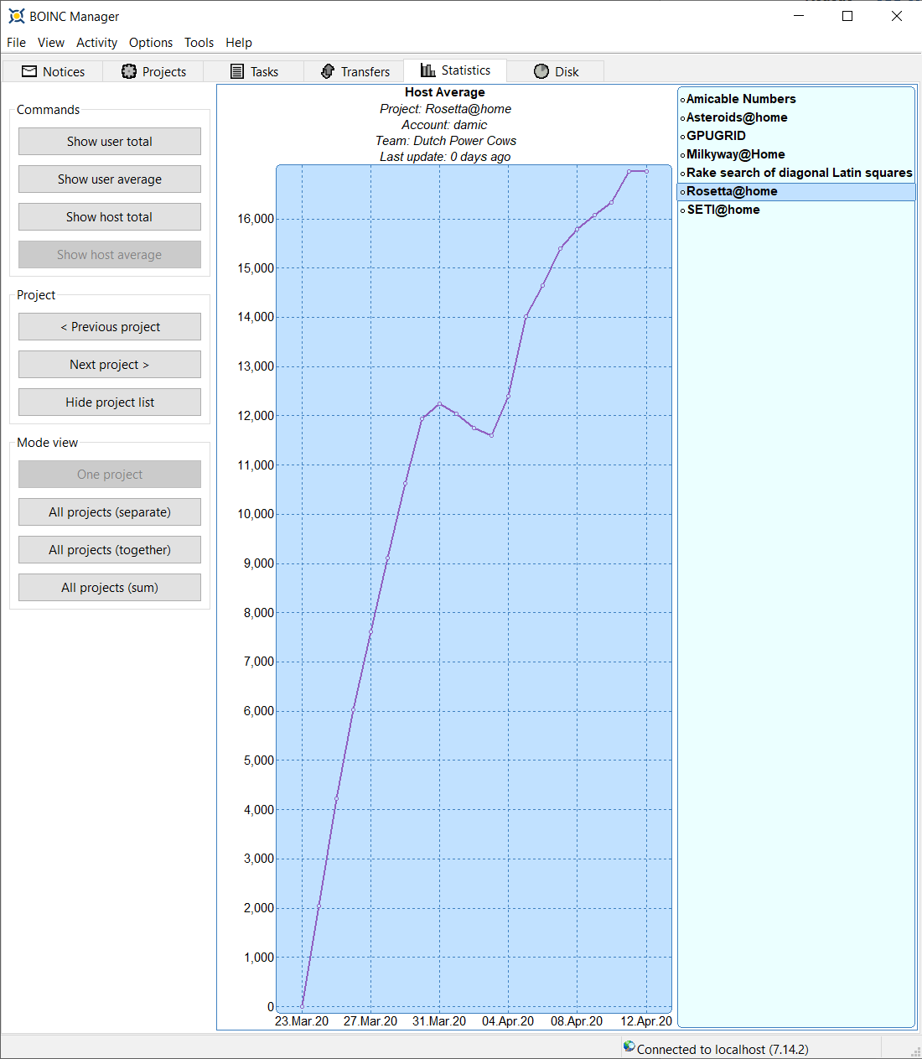Go to the next project

click(x=110, y=365)
